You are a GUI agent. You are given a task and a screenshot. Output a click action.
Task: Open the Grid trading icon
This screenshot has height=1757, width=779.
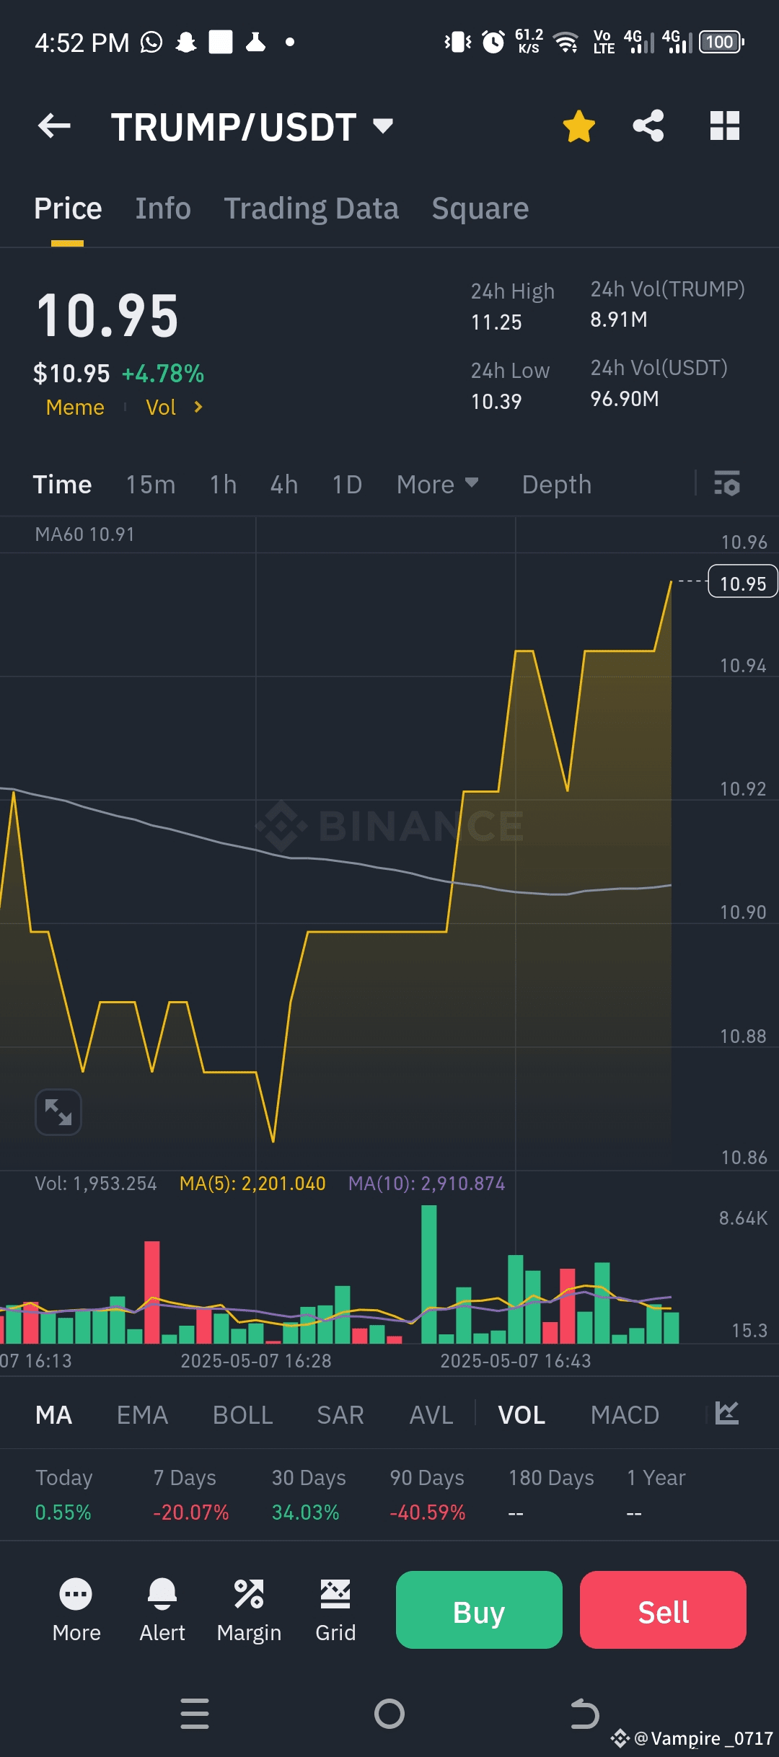pos(335,1610)
